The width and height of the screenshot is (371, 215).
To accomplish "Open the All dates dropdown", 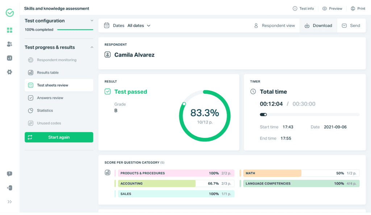I will (139, 25).
